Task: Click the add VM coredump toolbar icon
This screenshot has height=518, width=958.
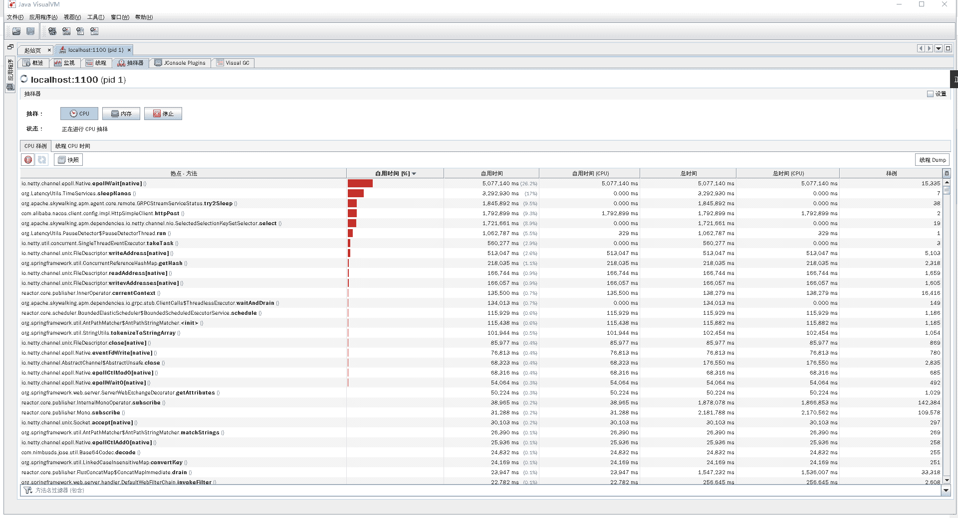Action: point(80,31)
